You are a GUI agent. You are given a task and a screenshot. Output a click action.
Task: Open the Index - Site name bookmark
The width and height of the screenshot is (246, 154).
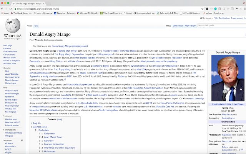coord(43,13)
